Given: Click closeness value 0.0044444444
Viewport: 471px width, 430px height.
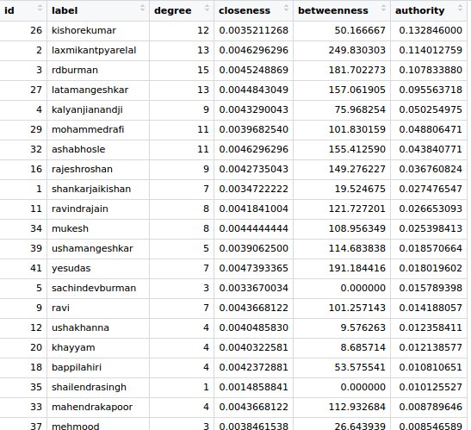Looking at the screenshot, I should click(x=253, y=229).
